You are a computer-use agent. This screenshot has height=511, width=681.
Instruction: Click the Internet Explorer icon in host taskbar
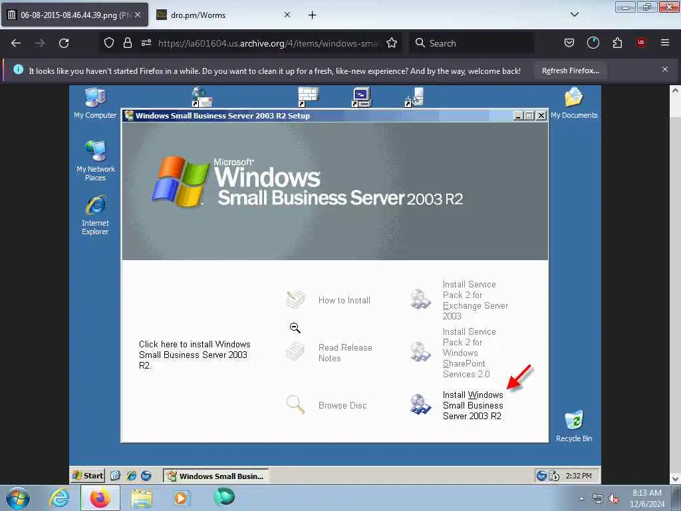coord(59,498)
